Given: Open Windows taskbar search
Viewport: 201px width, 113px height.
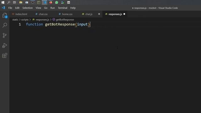Looking at the screenshot, I should [x=9, y=2].
